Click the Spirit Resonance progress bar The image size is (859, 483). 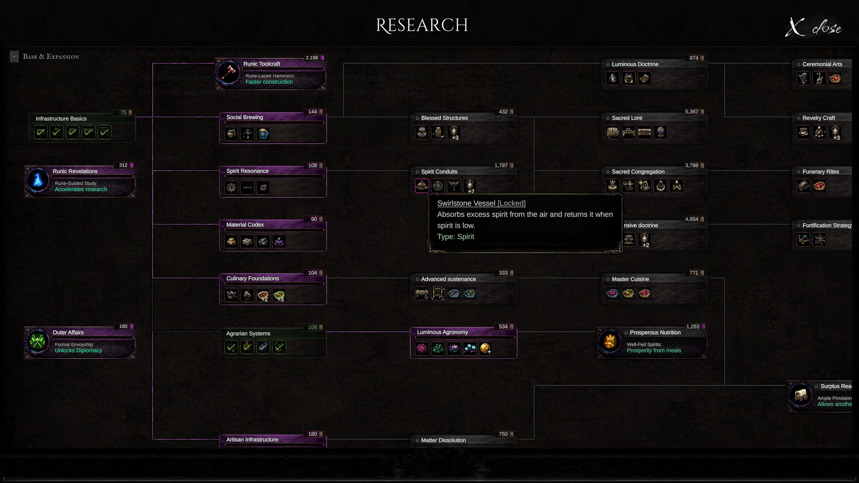click(x=274, y=176)
